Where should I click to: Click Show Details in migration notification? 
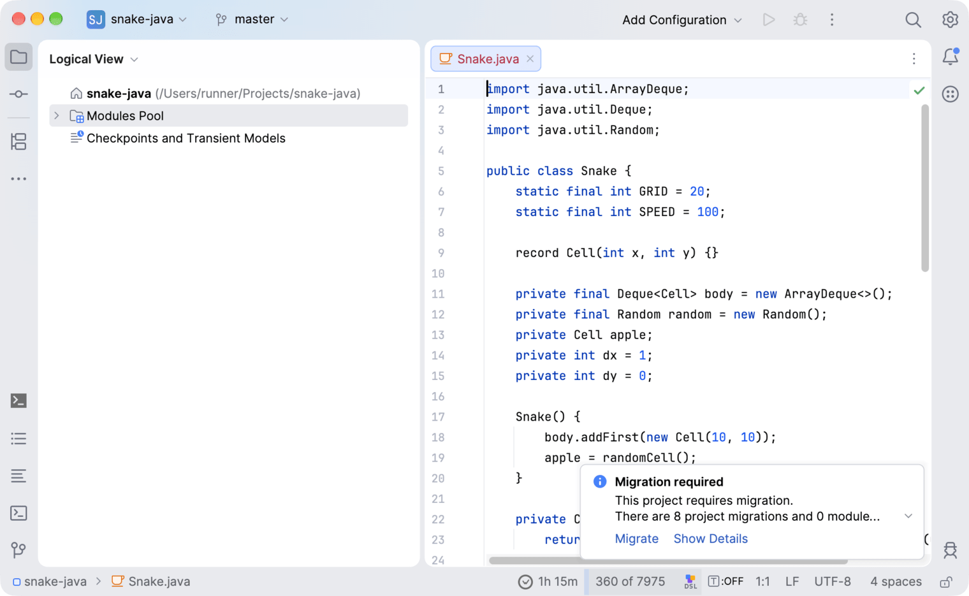(710, 539)
